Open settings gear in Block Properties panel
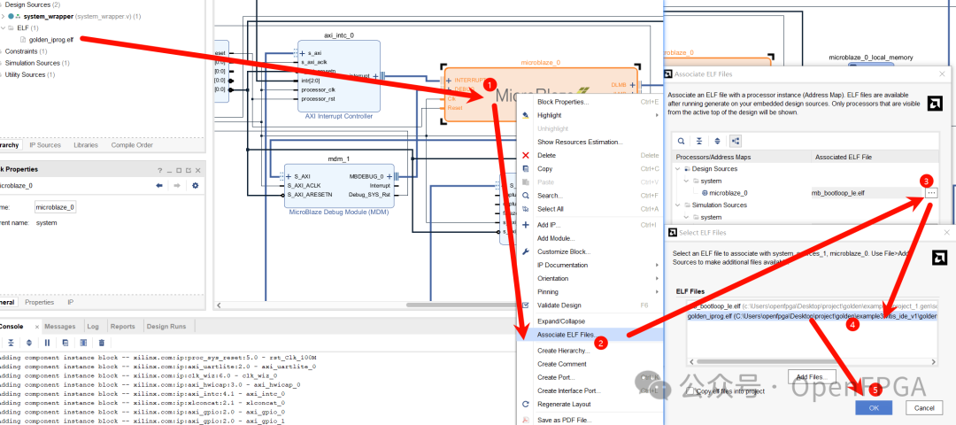 coord(195,185)
